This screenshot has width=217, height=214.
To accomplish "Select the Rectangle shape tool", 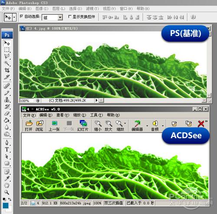I will pyautogui.click(x=7, y=163).
